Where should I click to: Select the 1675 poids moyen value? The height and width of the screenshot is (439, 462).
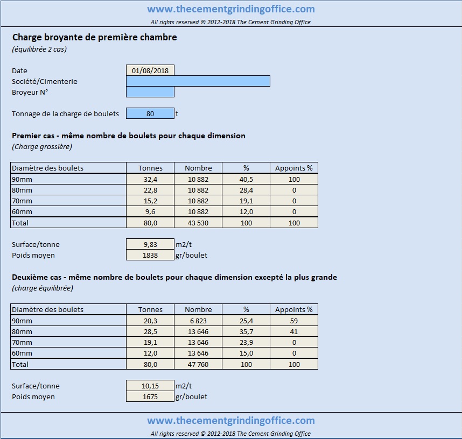click(x=150, y=396)
